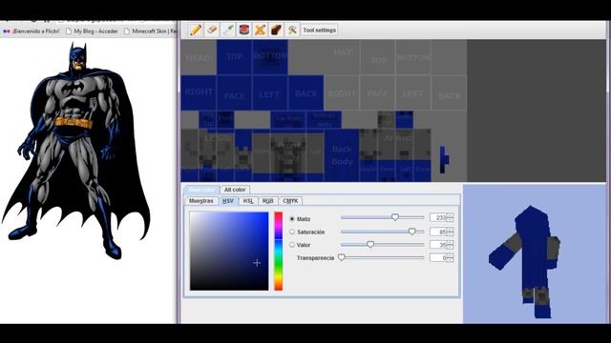Open the HSV color tab

click(x=228, y=201)
